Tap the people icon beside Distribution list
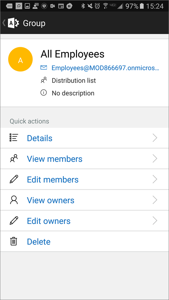Screen dimensions: 169x300 click(x=44, y=80)
